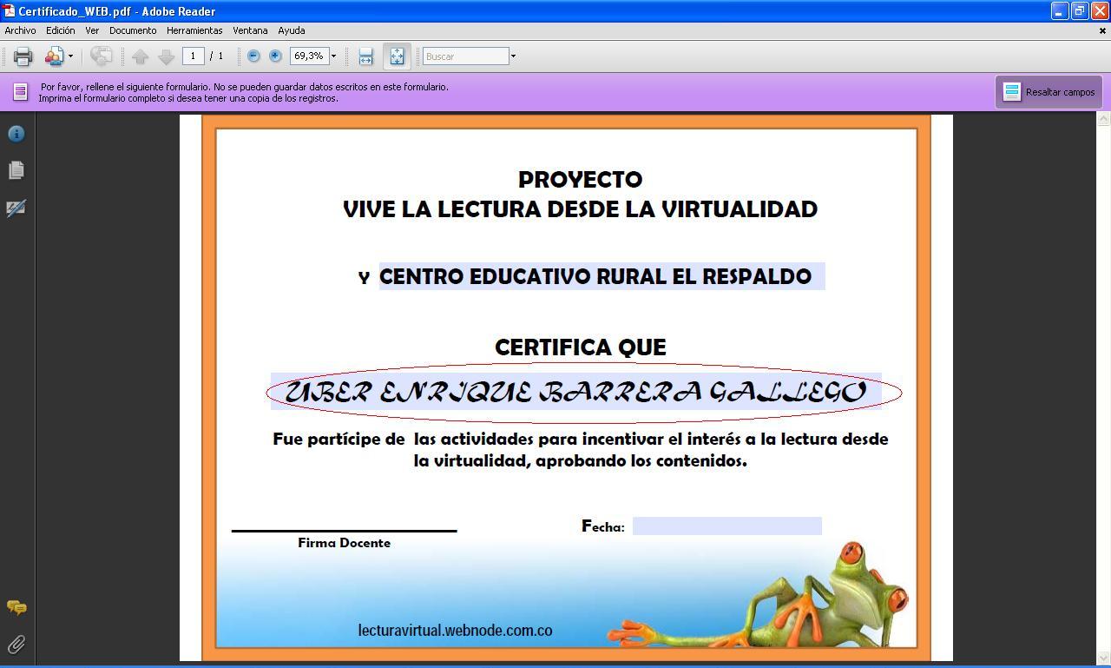Toggle the fit one full page view
Viewport: 1111px width, 668px height.
click(x=397, y=56)
